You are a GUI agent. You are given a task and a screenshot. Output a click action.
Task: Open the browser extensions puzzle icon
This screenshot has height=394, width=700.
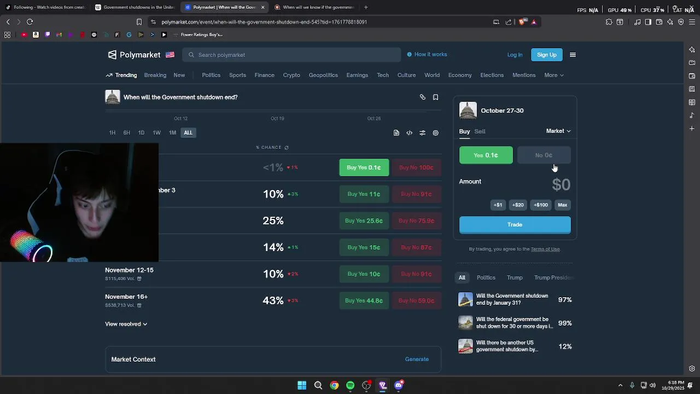pos(609,22)
